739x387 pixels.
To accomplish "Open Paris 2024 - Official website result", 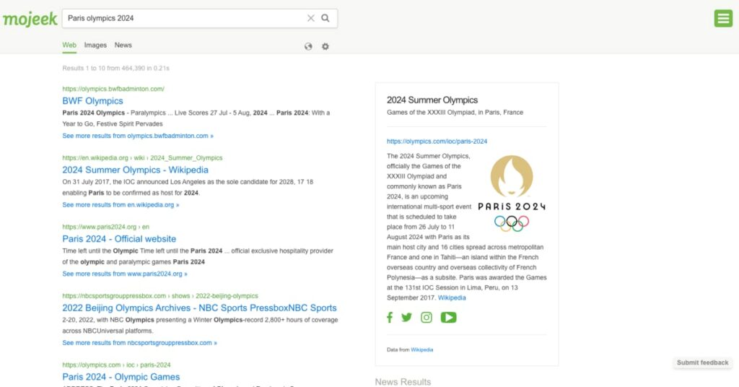I will pyautogui.click(x=119, y=239).
